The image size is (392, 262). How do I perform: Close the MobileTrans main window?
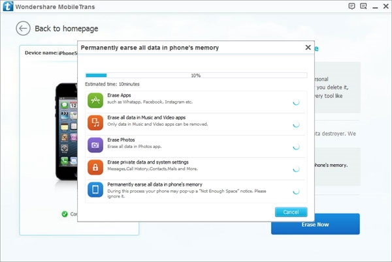pos(385,7)
